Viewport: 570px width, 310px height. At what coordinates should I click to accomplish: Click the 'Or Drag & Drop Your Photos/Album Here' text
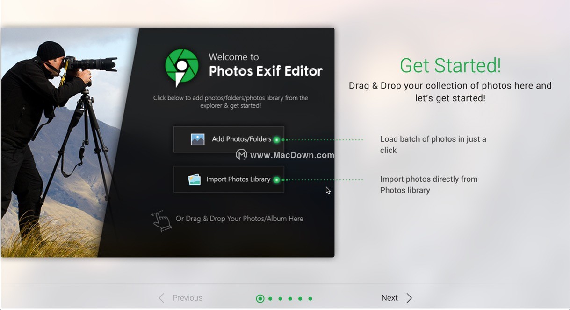pyautogui.click(x=239, y=219)
